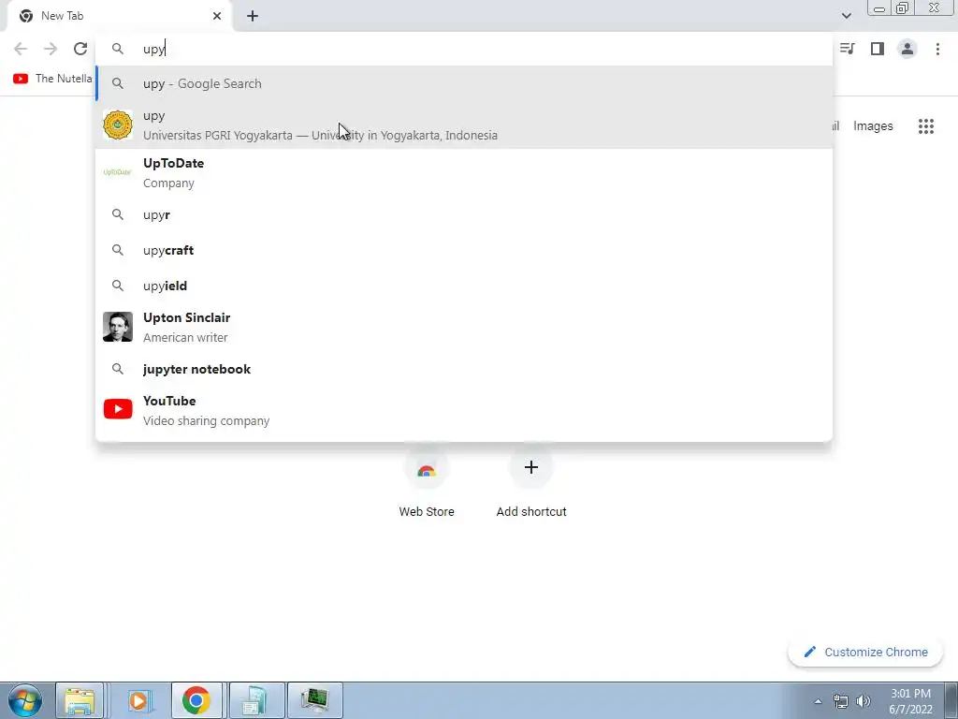
Task: Open the green monitor app in the taskbar
Action: (314, 700)
